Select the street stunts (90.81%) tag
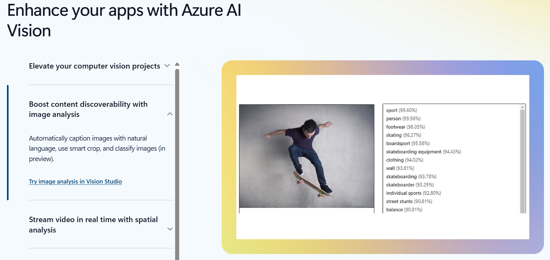Screen dimensions: 550x260 tap(409, 201)
